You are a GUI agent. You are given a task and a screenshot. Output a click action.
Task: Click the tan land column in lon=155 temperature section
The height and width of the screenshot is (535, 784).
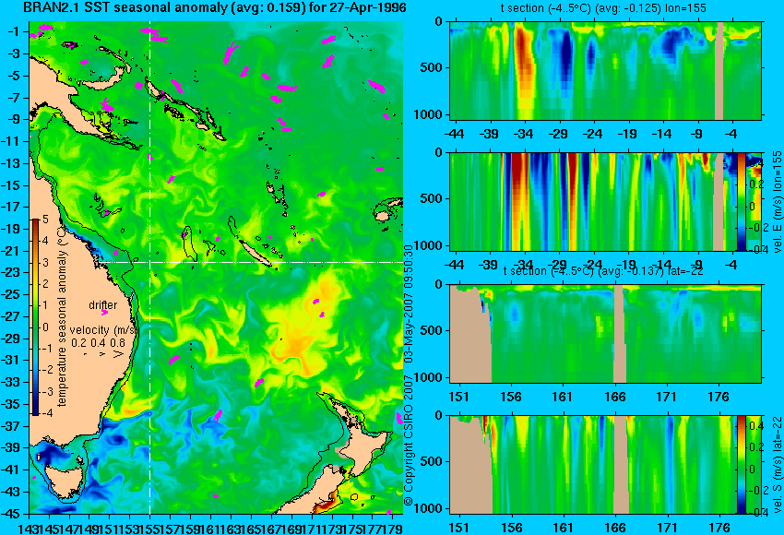(719, 70)
